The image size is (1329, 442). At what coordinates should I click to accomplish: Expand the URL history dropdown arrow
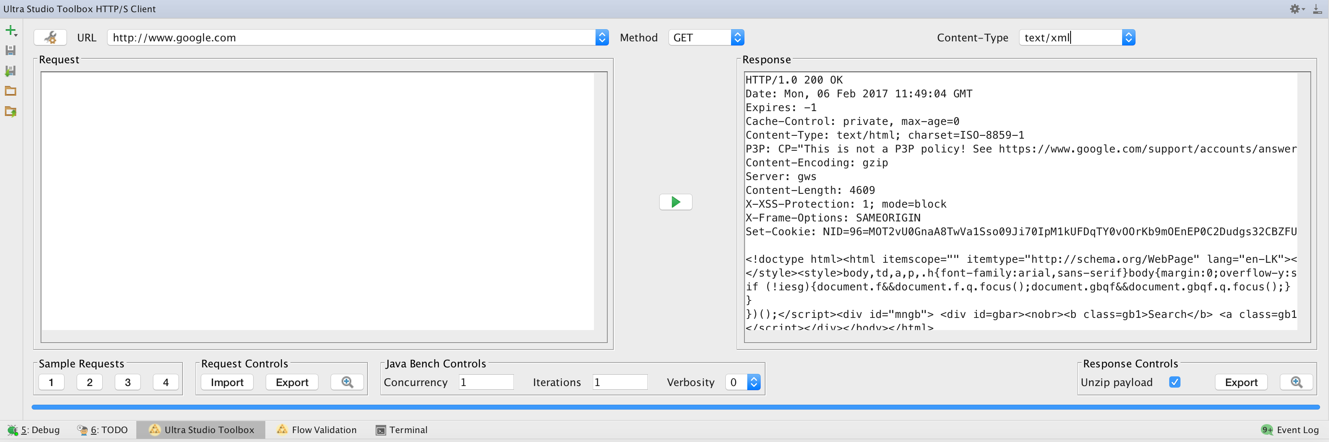602,37
